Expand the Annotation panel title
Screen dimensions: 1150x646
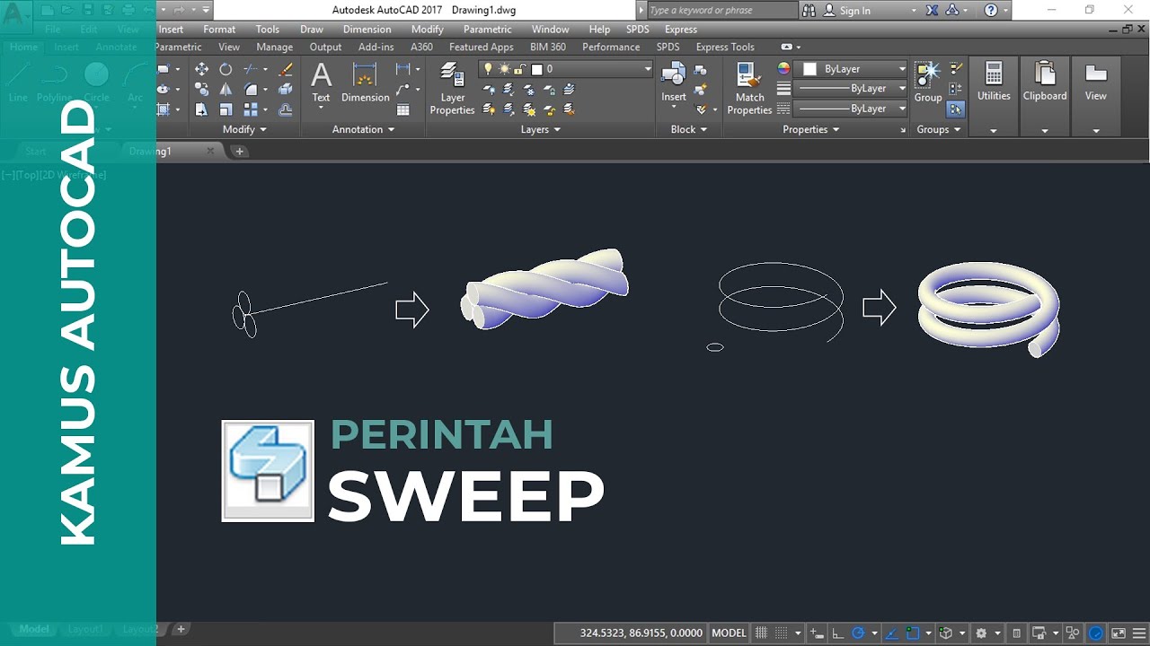pyautogui.click(x=363, y=129)
